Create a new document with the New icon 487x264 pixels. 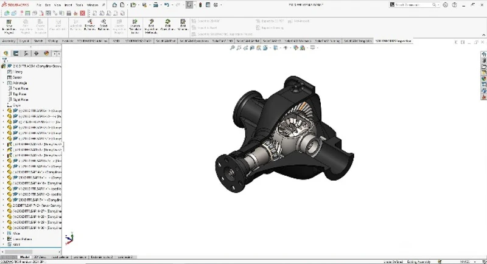pyautogui.click(x=122, y=5)
